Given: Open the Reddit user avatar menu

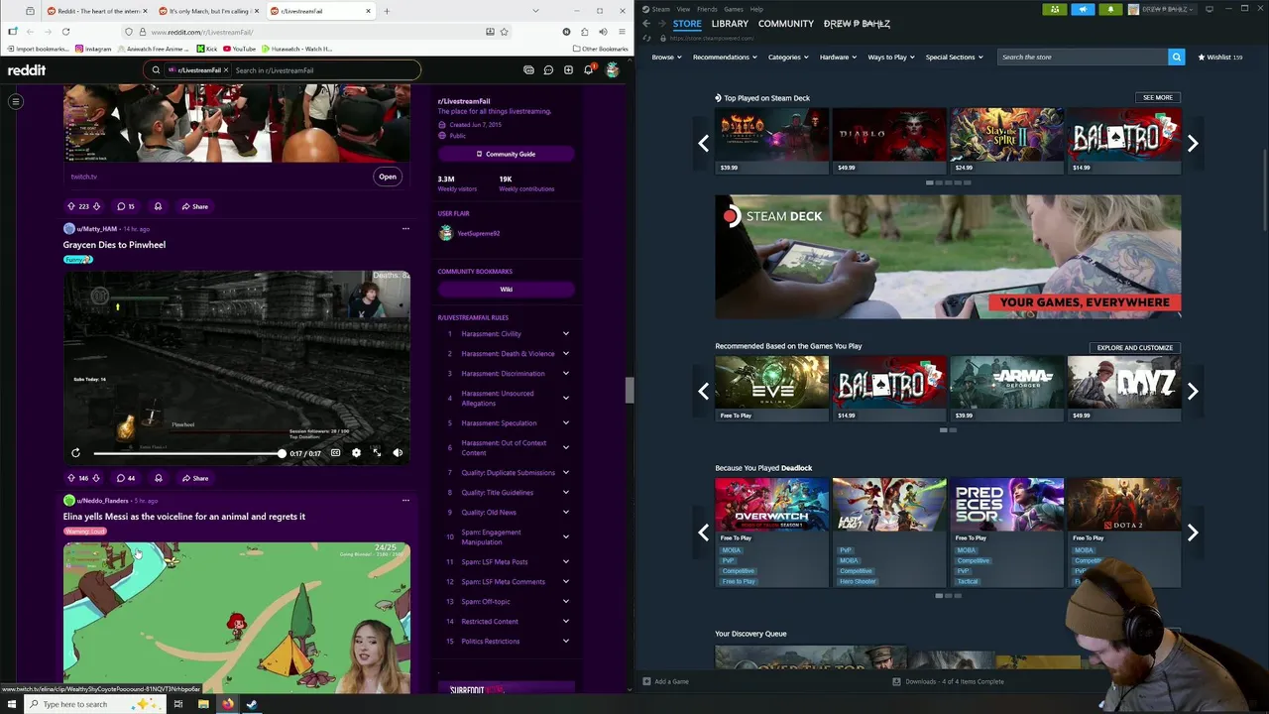Looking at the screenshot, I should click(x=613, y=70).
